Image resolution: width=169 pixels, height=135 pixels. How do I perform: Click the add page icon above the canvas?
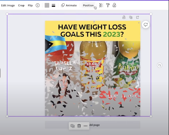(138, 17)
